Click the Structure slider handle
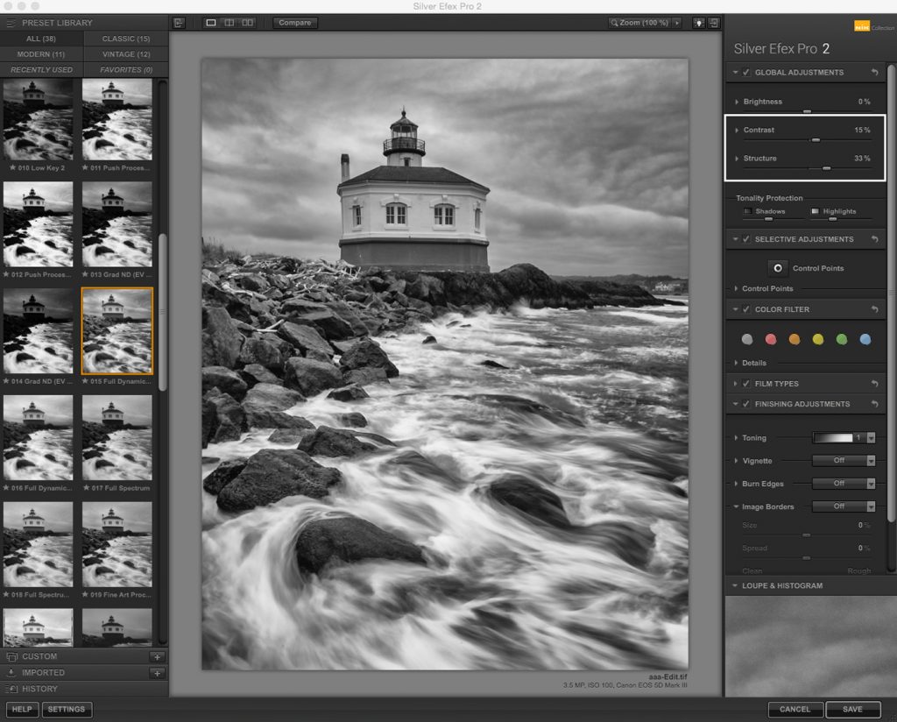Screen dimensions: 897x722 [x=827, y=168]
